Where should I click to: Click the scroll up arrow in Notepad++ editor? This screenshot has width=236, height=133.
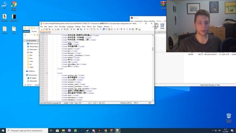pyautogui.click(x=153, y=35)
